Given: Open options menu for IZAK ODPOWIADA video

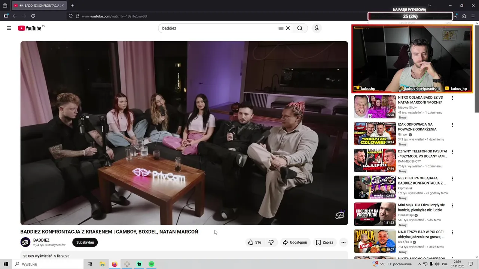Looking at the screenshot, I should [452, 125].
